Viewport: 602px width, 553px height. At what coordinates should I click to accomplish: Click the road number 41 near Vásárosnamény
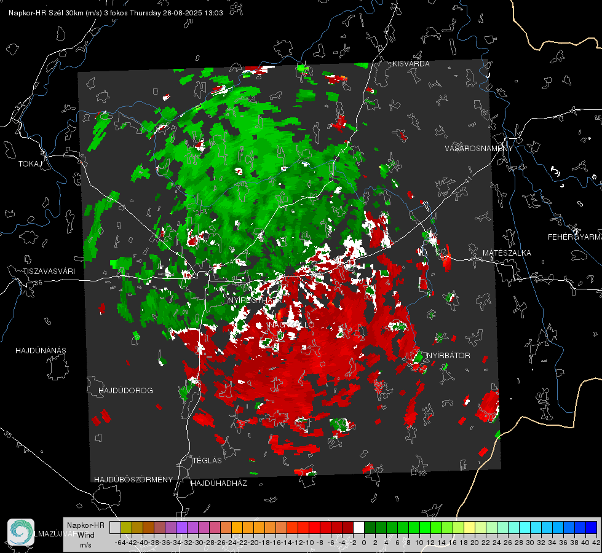click(x=468, y=179)
